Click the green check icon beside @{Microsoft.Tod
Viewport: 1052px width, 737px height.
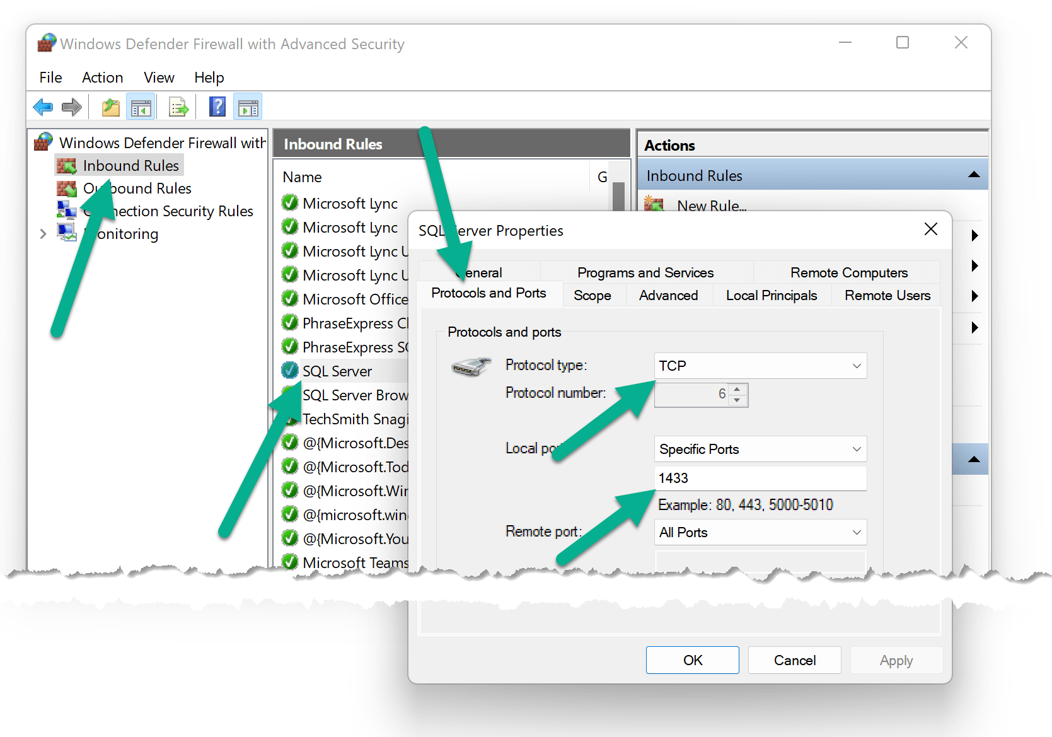point(290,466)
